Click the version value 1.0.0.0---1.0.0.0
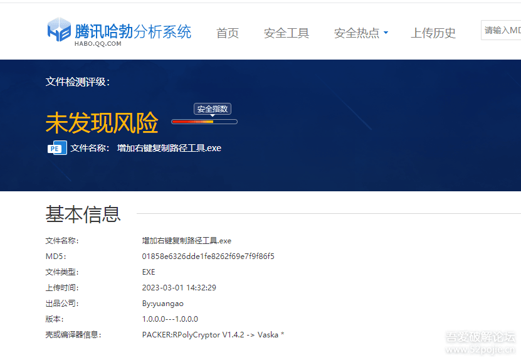Screen dimensions: 521x360 170,319
